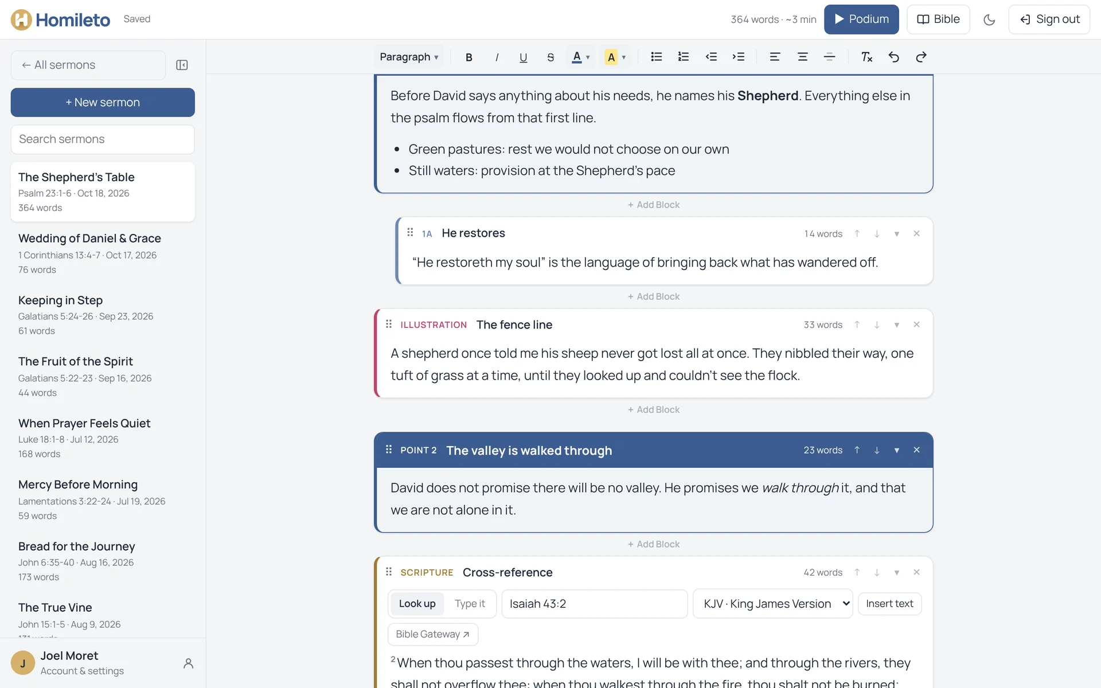The height and width of the screenshot is (688, 1101).
Task: Collapse the sermons sidebar panel
Action: [x=182, y=65]
